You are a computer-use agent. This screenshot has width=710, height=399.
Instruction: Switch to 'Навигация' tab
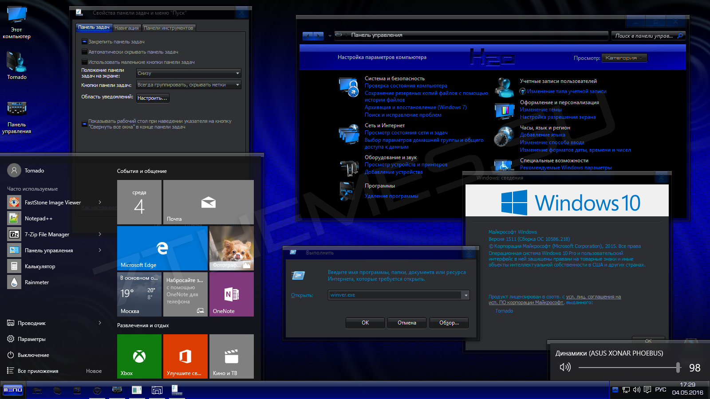coord(126,28)
